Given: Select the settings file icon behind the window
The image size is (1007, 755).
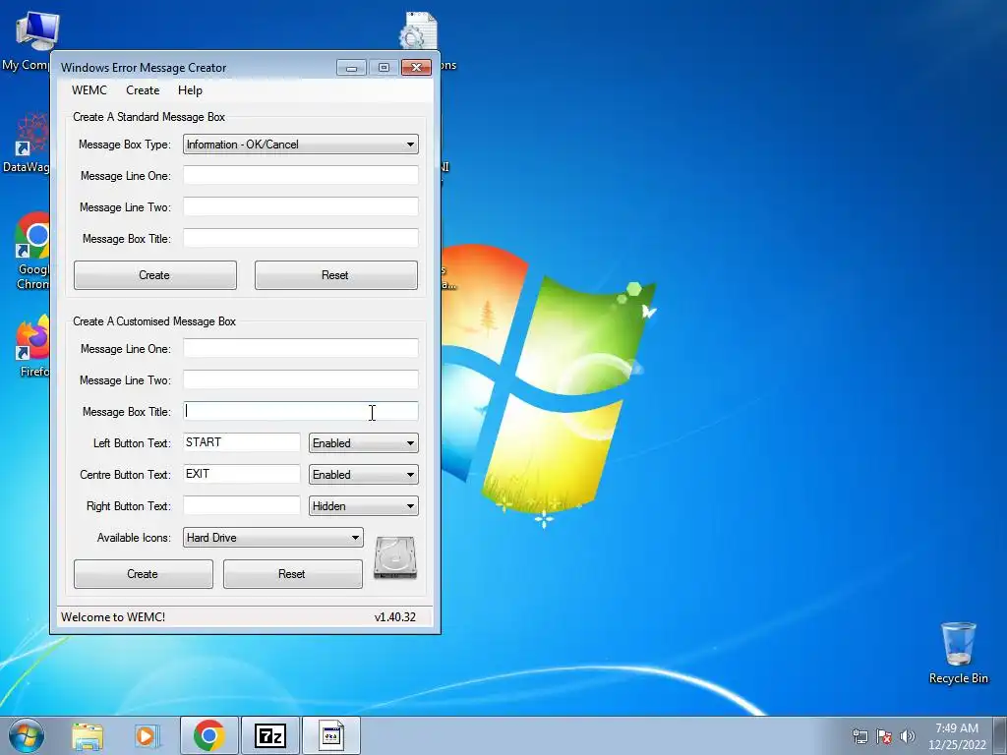Looking at the screenshot, I should [x=419, y=30].
